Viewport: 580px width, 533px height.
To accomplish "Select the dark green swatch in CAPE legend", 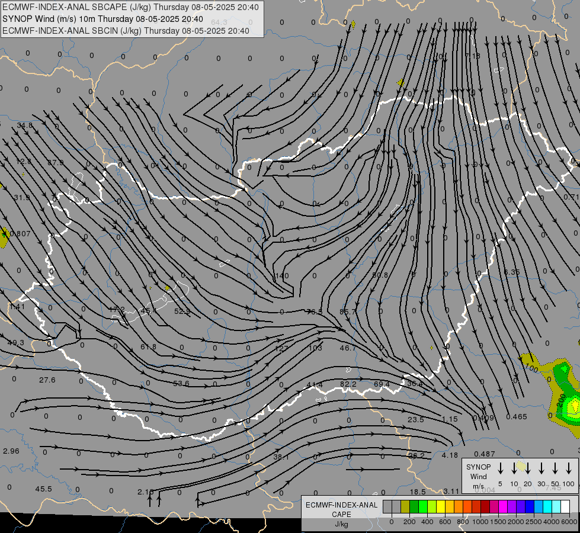I will [x=414, y=507].
